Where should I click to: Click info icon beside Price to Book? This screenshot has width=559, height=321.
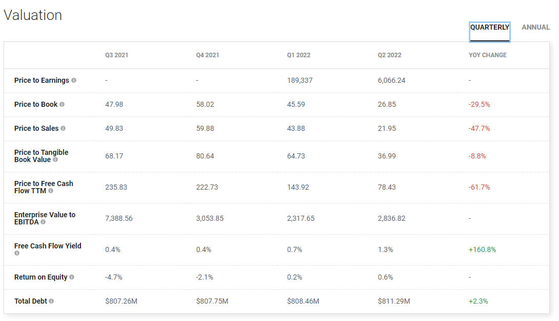pyautogui.click(x=62, y=104)
